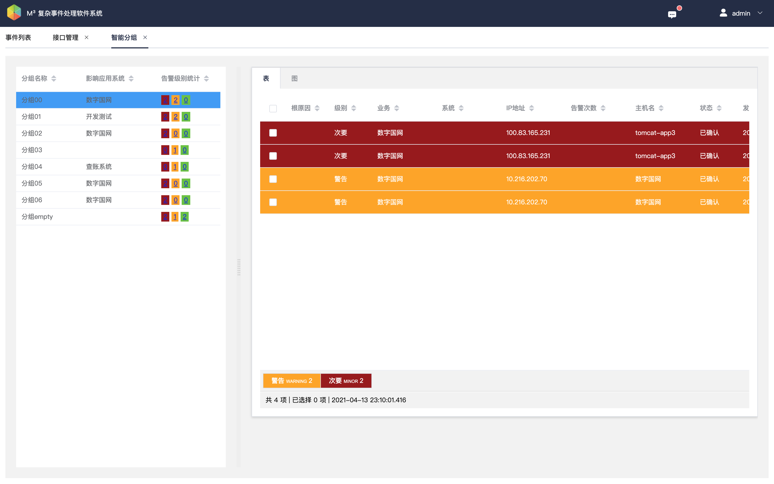774x484 pixels.
Task: Sort the 主机名 column
Action: [661, 108]
